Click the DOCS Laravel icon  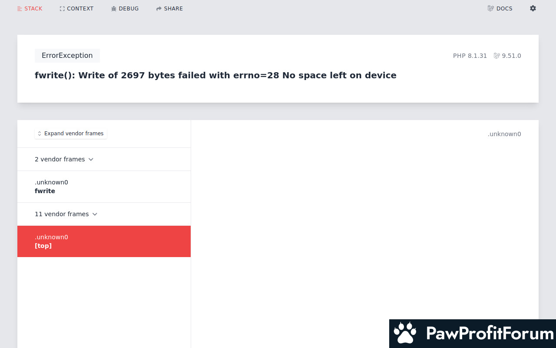click(491, 8)
